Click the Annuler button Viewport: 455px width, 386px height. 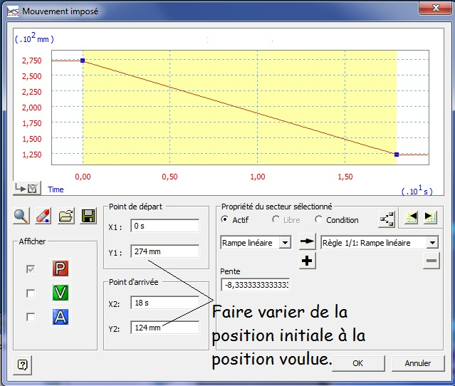click(x=418, y=363)
